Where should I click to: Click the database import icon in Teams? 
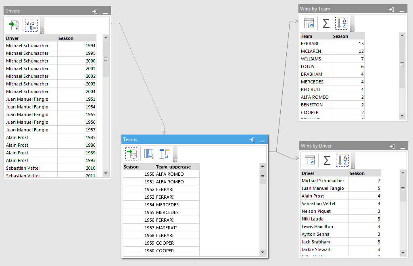(x=132, y=154)
